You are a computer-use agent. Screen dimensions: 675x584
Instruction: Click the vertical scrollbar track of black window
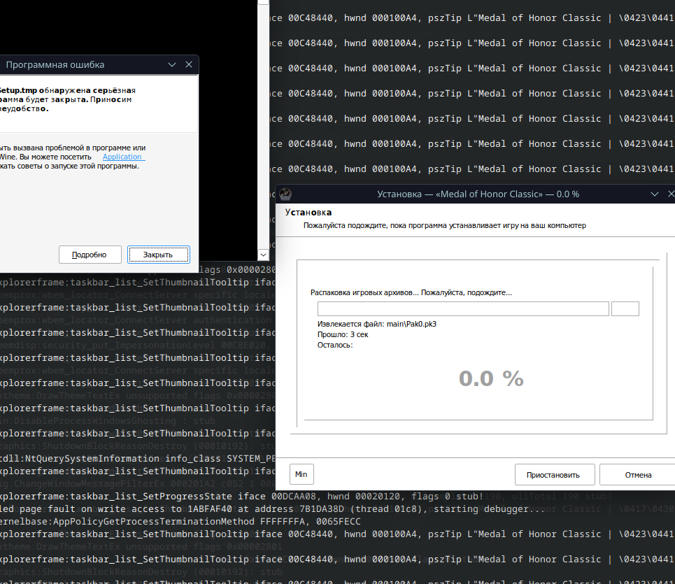263,127
